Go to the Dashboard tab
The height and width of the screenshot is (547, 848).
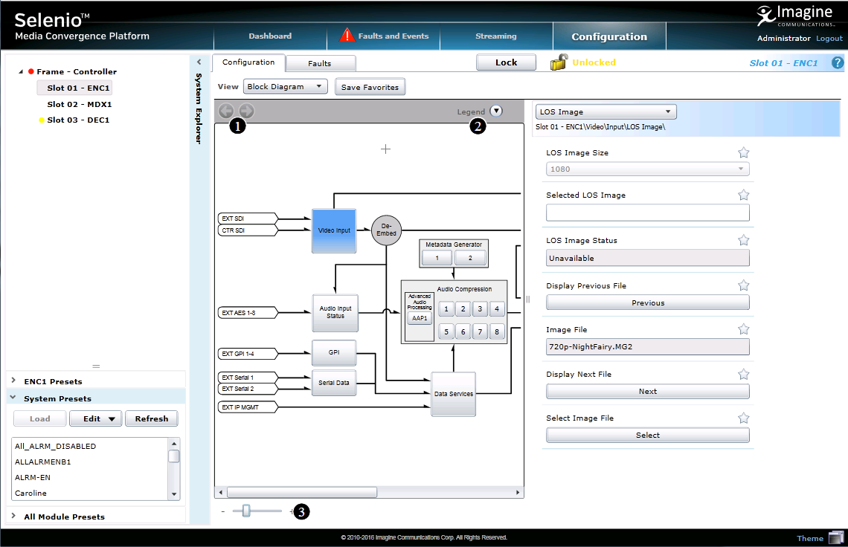click(x=270, y=36)
